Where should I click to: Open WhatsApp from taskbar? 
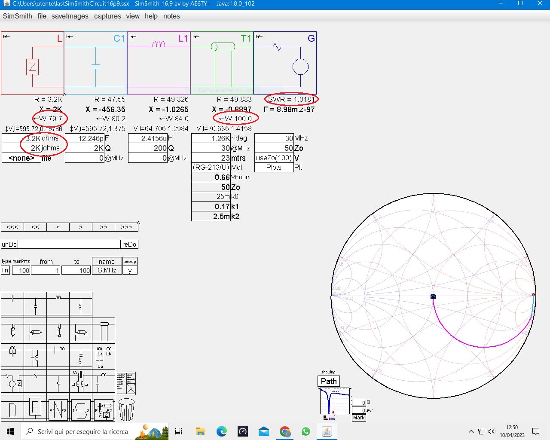pos(306,431)
